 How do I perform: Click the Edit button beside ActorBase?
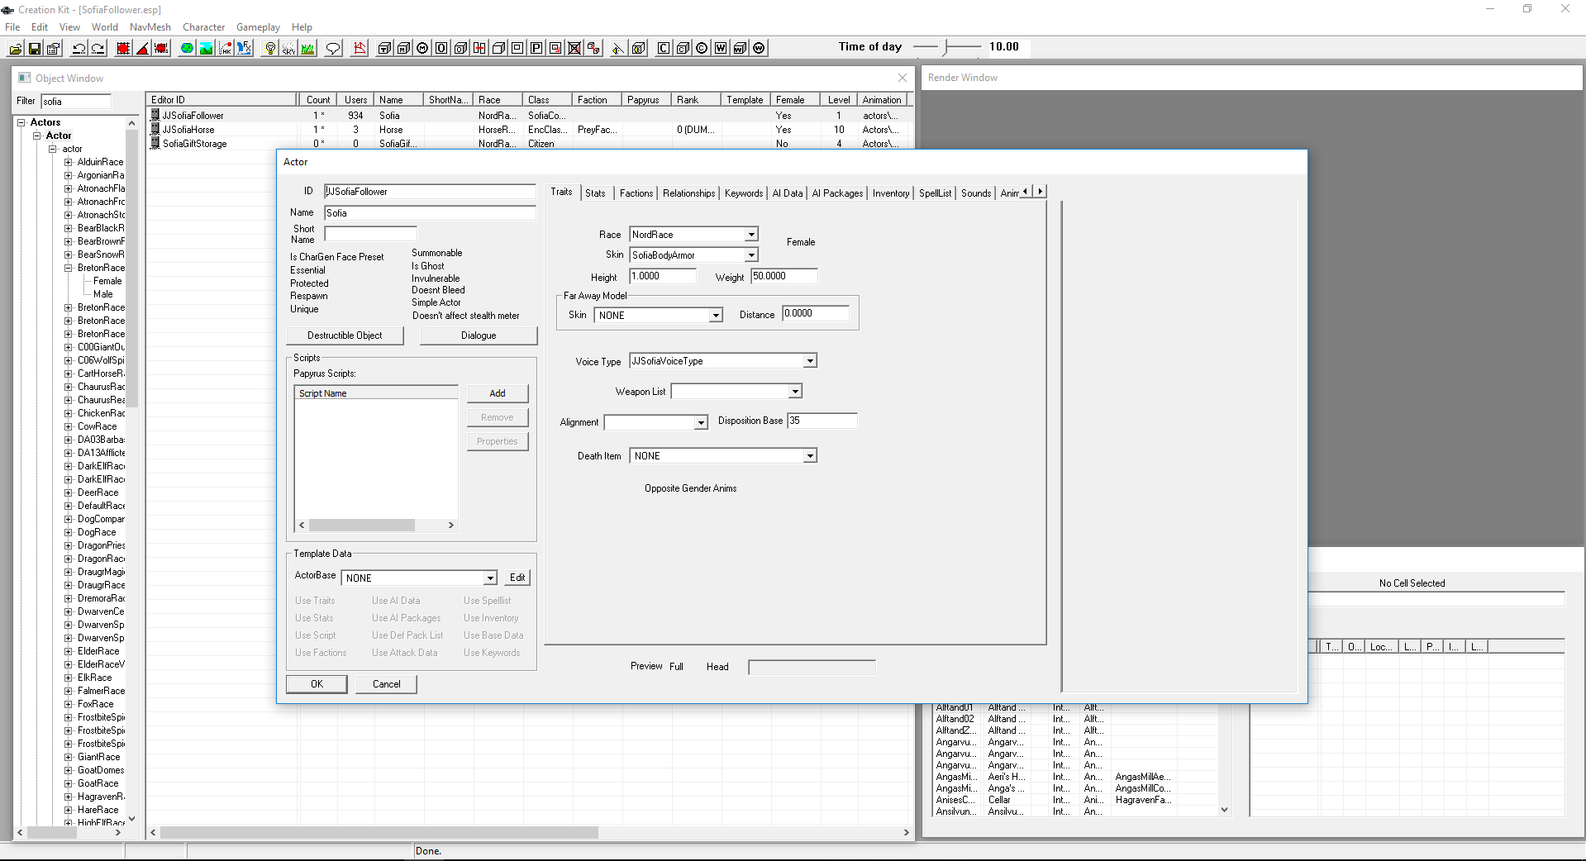pos(517,578)
